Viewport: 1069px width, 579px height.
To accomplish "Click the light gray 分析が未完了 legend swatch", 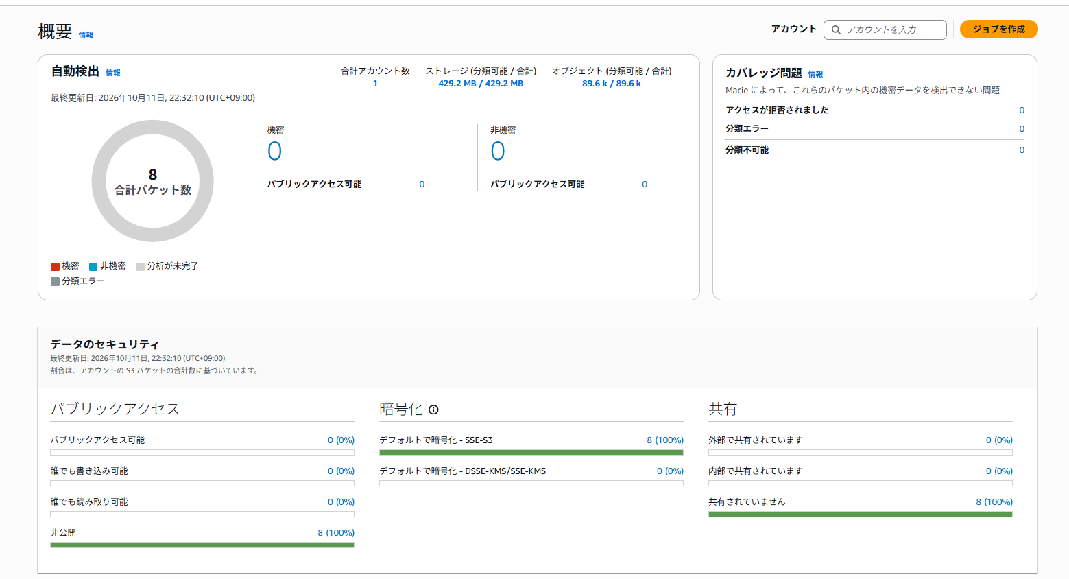I will pyautogui.click(x=140, y=267).
